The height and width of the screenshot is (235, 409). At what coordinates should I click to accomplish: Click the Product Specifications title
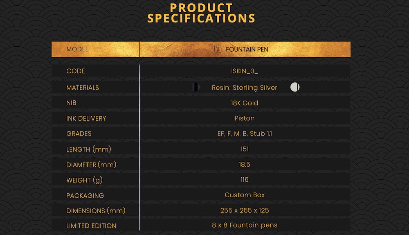[x=201, y=14]
